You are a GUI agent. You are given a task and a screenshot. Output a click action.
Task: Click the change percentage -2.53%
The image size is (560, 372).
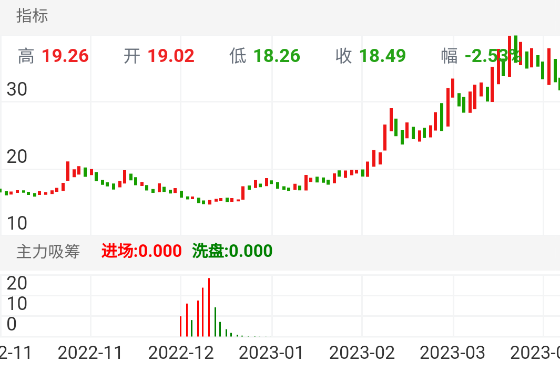pos(493,56)
